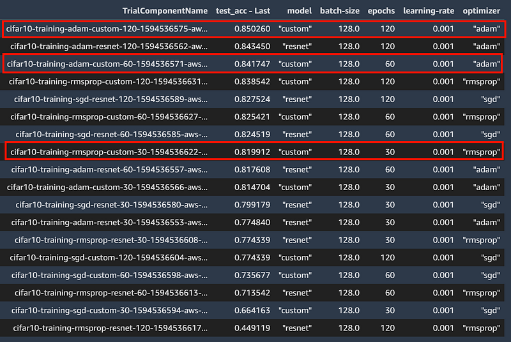Screen dimensions: 511x342
Task: Click the TrialComponentName column header
Action: point(165,11)
